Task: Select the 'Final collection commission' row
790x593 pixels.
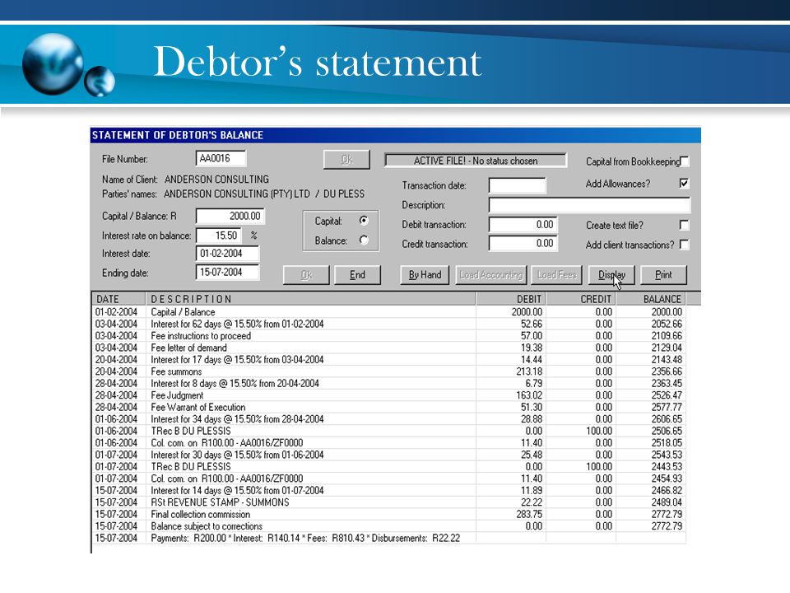Action: point(389,514)
